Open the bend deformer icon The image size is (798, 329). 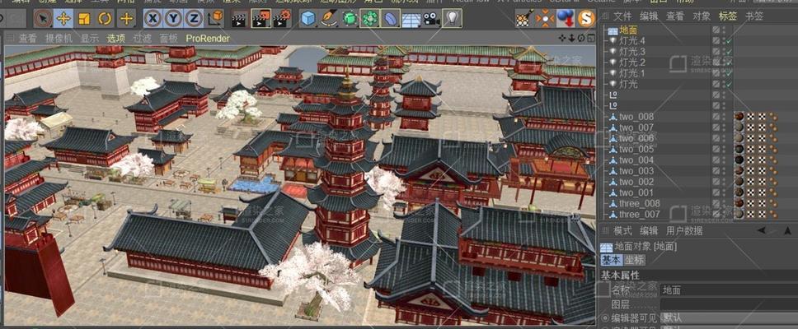(391, 19)
